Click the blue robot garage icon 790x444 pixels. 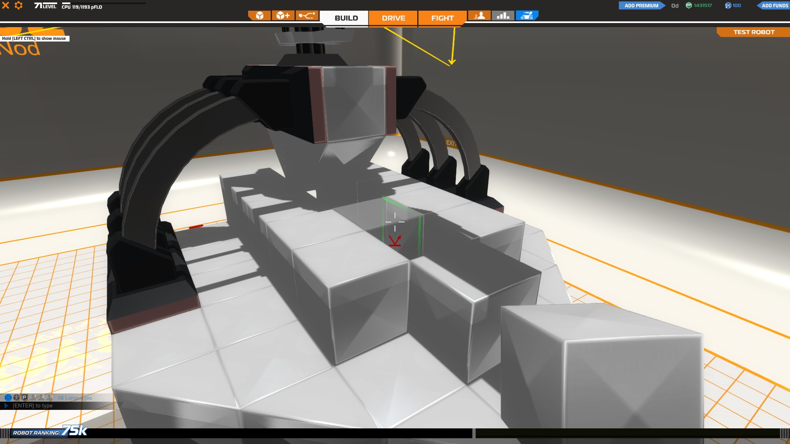527,16
